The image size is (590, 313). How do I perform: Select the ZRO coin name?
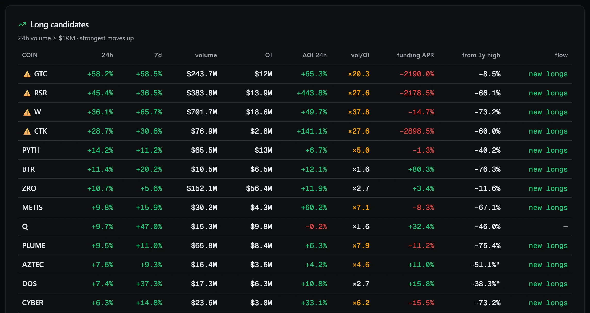(29, 188)
